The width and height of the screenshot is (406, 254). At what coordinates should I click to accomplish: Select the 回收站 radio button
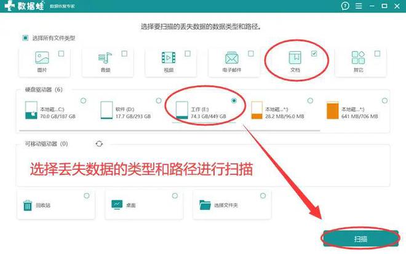(x=87, y=196)
